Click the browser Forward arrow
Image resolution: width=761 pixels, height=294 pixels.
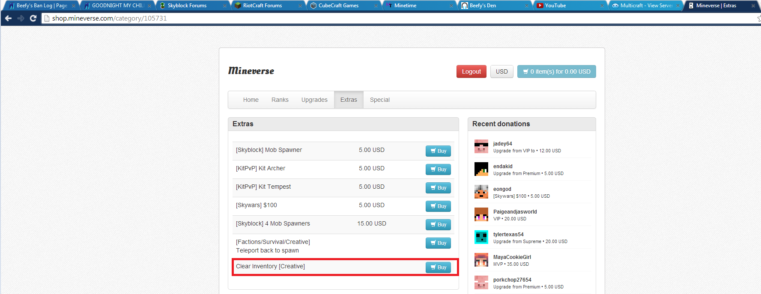[x=21, y=18]
